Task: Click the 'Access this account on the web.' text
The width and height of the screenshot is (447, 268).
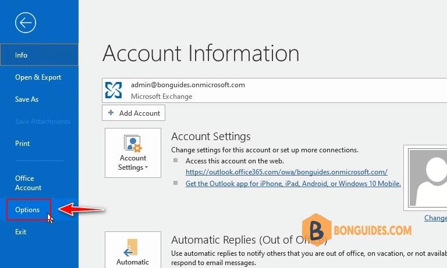Action: [x=235, y=161]
